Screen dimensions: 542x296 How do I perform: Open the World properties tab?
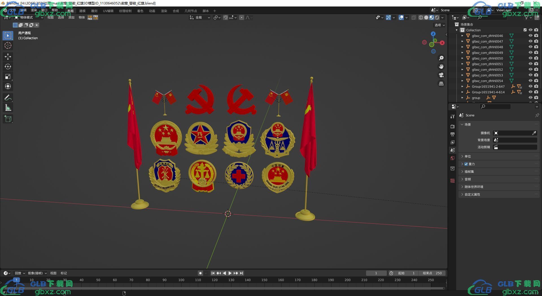[x=453, y=158]
